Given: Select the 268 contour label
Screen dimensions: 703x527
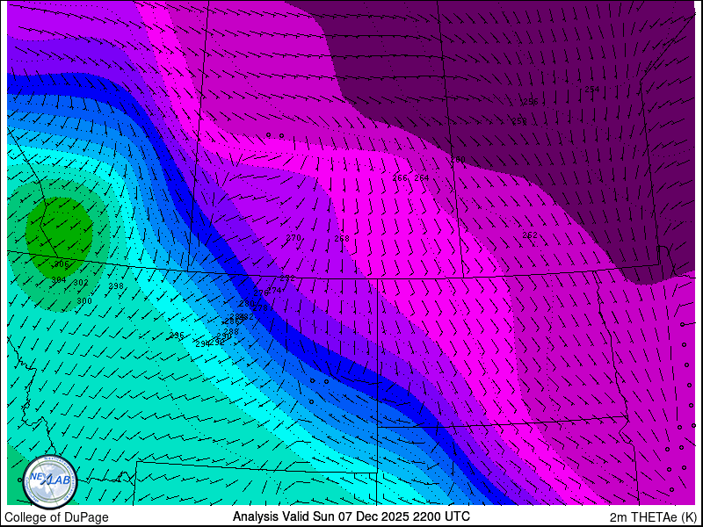Looking at the screenshot, I should click(x=342, y=238).
